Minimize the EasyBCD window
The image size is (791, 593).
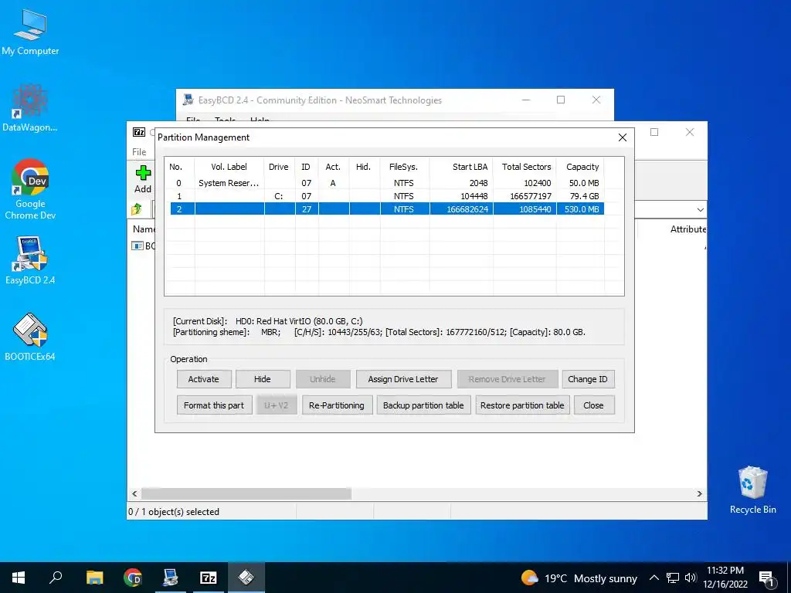coord(526,100)
